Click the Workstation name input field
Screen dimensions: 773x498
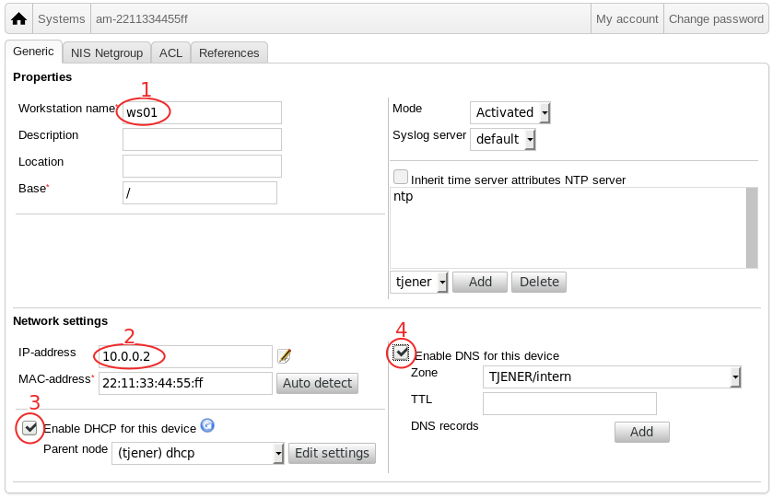(x=201, y=112)
